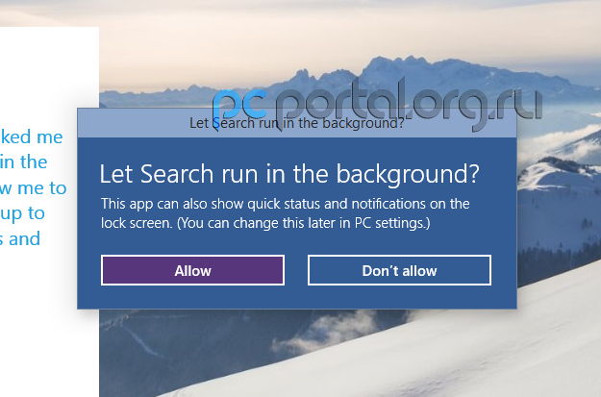Click the blue 's and' text in the left panel
This screenshot has width=601, height=397.
click(x=20, y=238)
